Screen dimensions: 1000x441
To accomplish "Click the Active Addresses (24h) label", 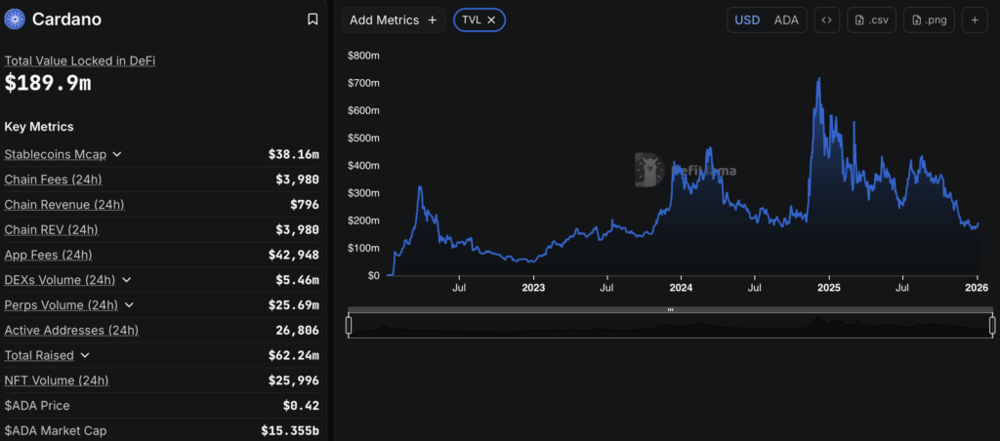I will coord(71,330).
